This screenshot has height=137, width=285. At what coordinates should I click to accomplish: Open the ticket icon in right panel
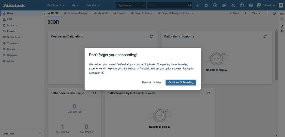tap(282, 14)
